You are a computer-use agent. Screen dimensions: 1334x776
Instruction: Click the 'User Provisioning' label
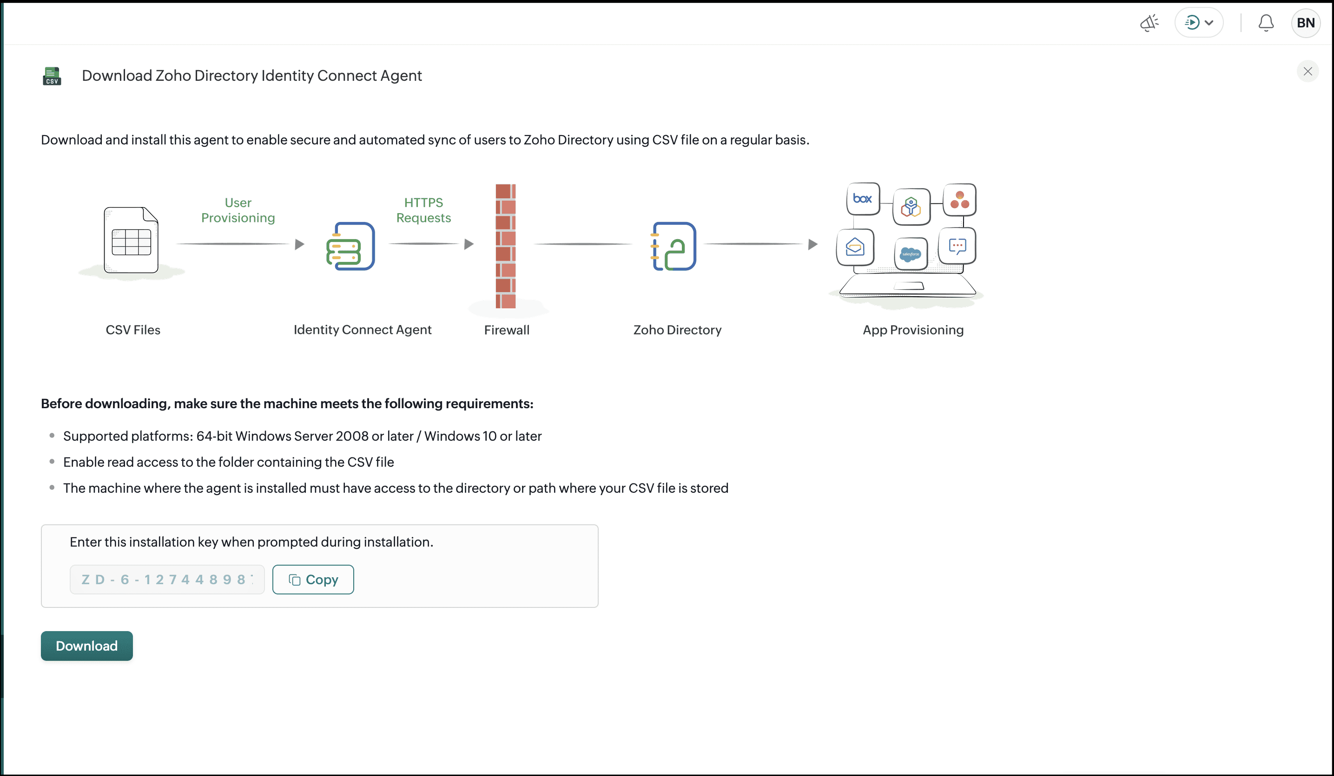(x=238, y=210)
